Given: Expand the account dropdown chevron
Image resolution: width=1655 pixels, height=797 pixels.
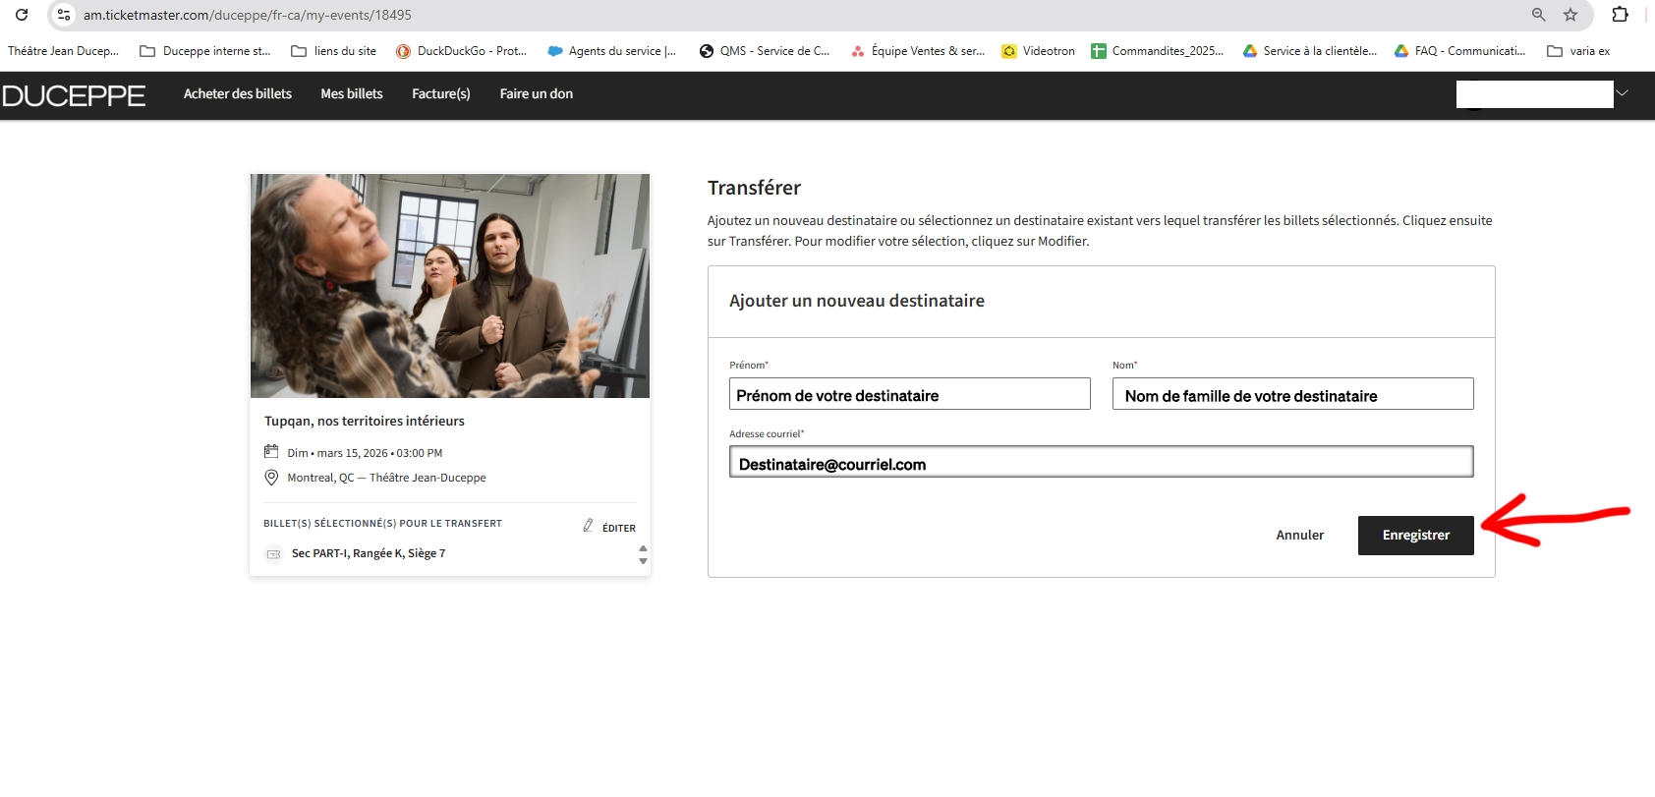Looking at the screenshot, I should (x=1623, y=93).
